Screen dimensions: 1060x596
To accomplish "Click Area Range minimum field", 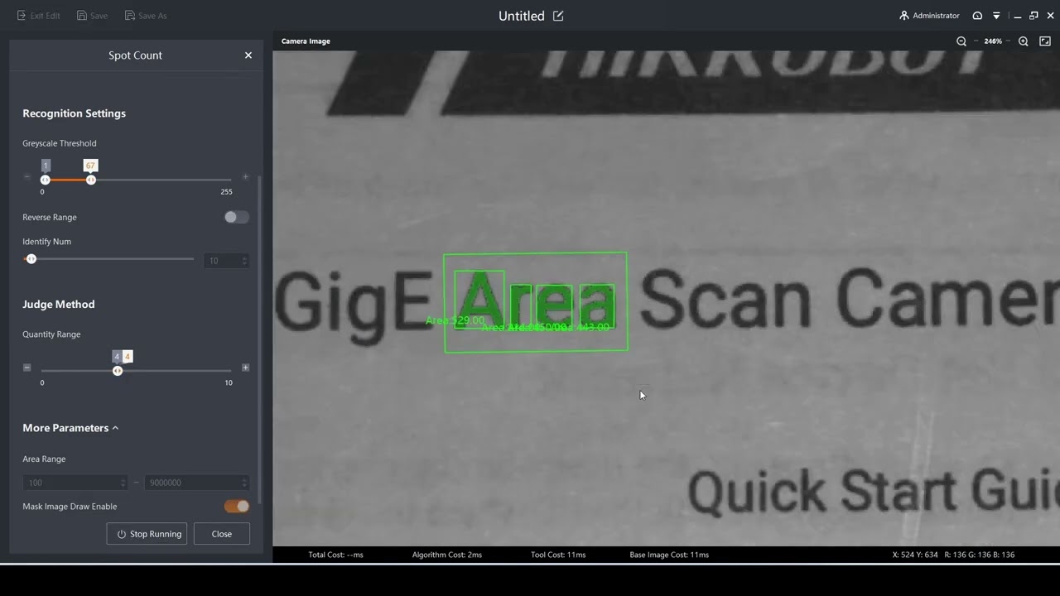I will [x=75, y=483].
